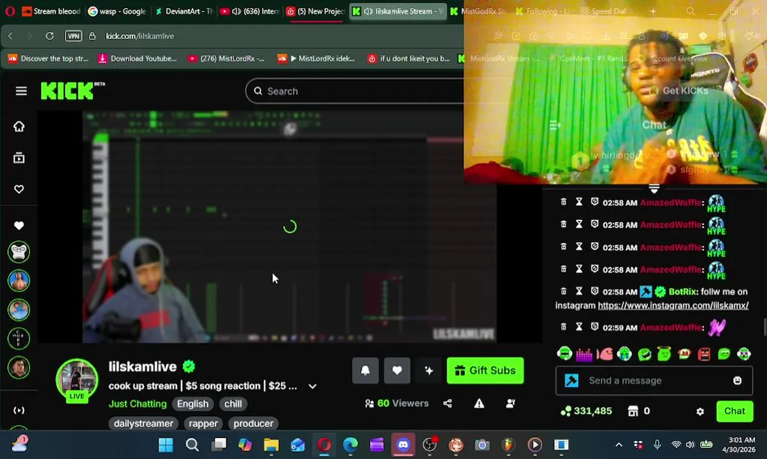Open the emoji picker smiley in chat
The image size is (767, 459).
coord(738,381)
